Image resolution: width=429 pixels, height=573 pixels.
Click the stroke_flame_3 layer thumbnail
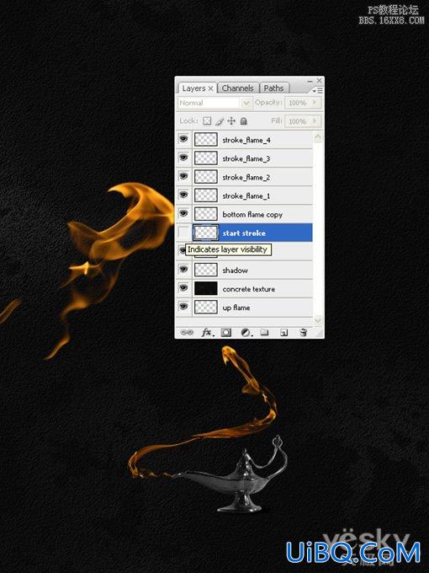(x=206, y=158)
